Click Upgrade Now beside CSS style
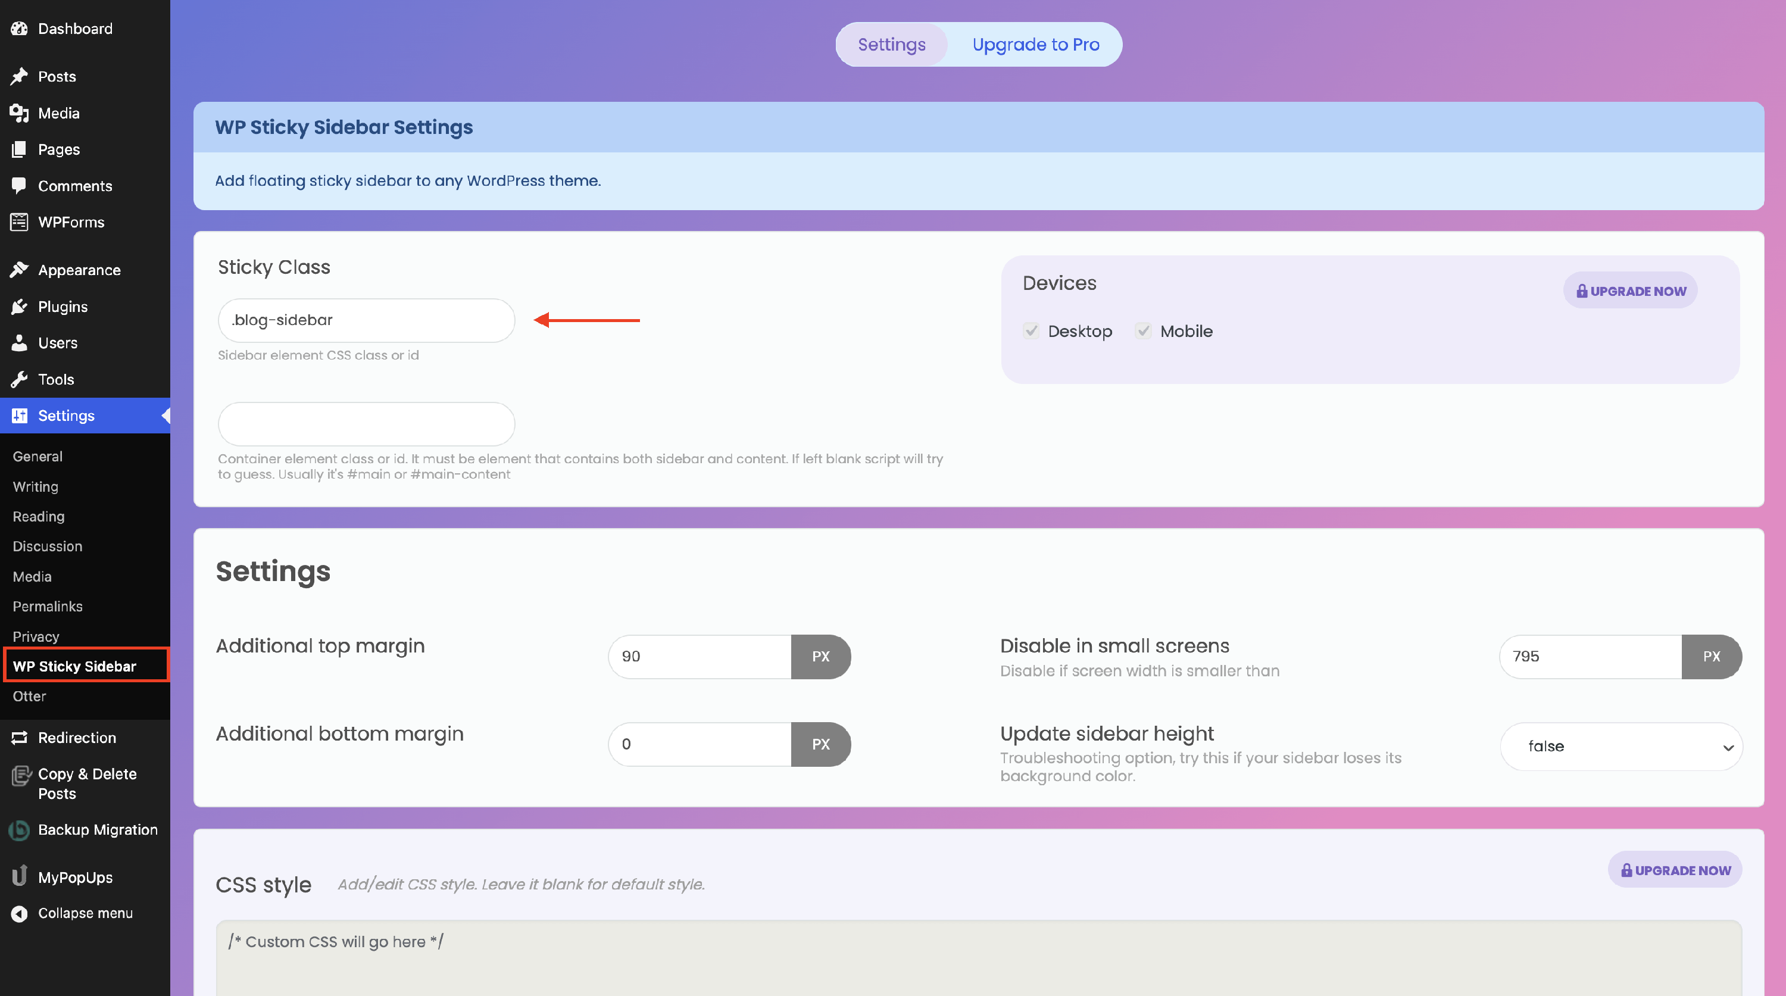1786x996 pixels. click(x=1674, y=870)
